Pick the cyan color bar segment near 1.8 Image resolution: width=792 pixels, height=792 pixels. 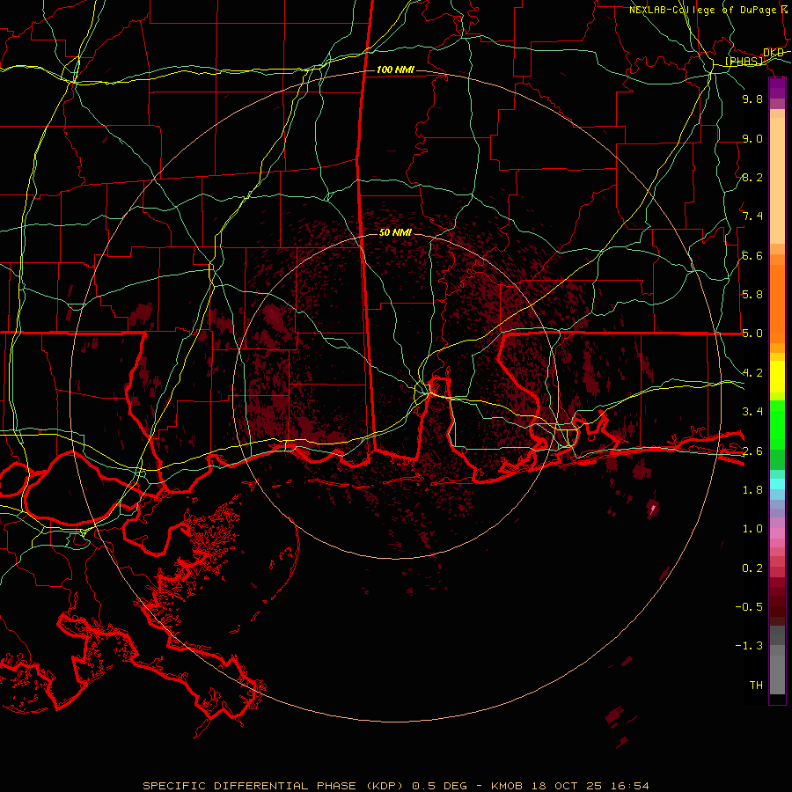coord(777,484)
